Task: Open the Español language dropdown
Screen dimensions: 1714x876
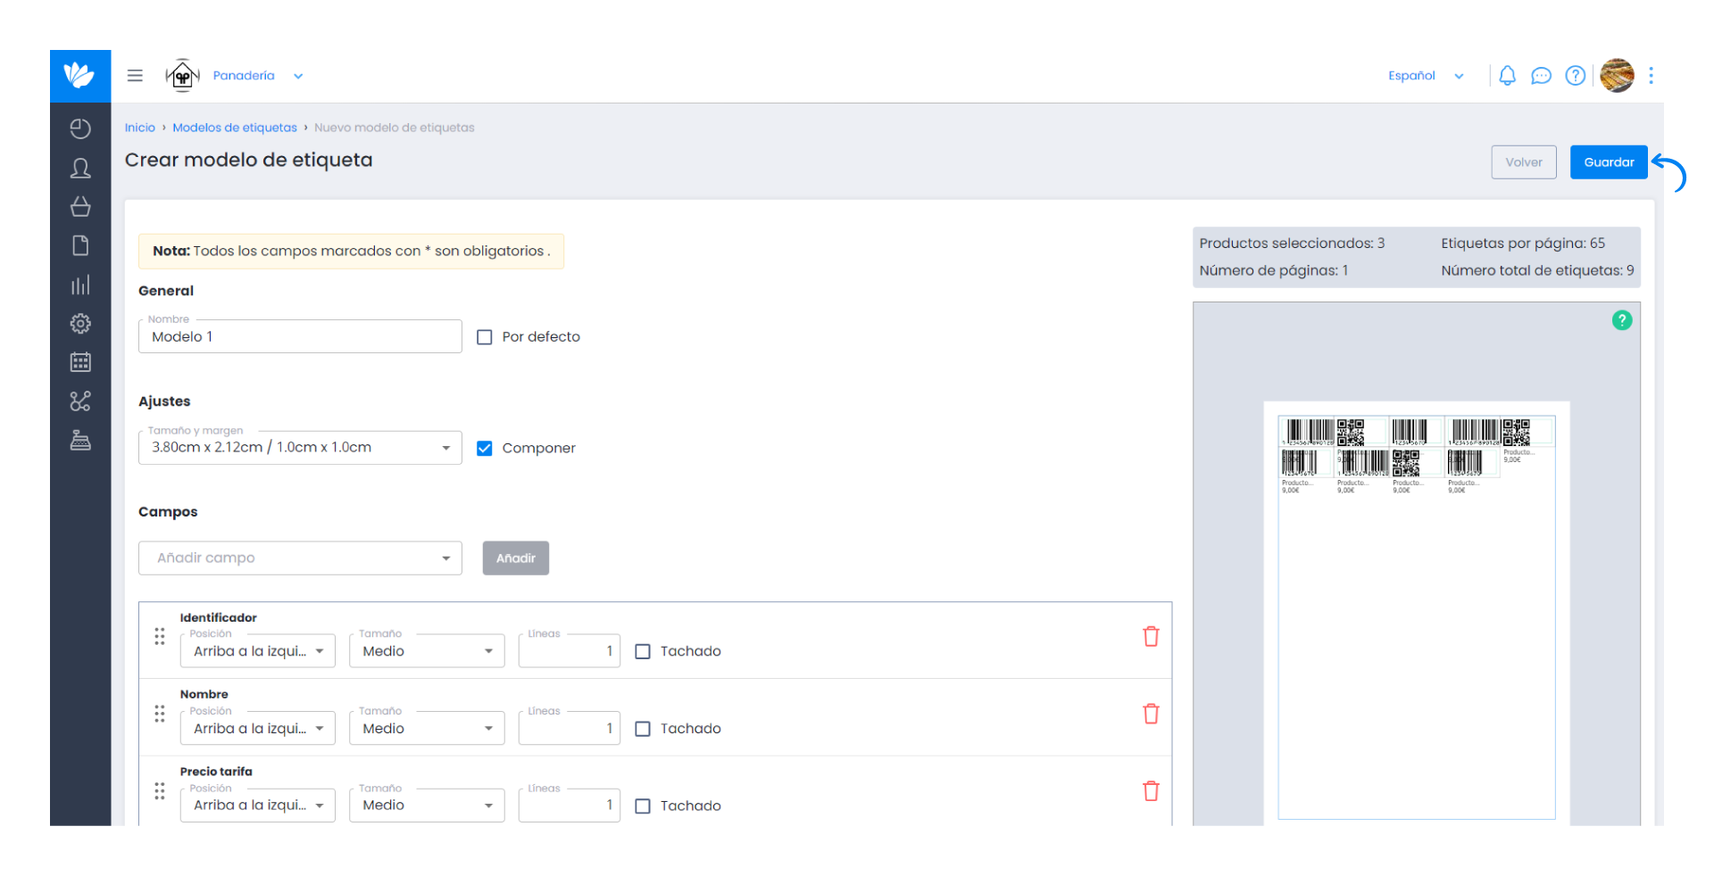Action: point(1426,76)
